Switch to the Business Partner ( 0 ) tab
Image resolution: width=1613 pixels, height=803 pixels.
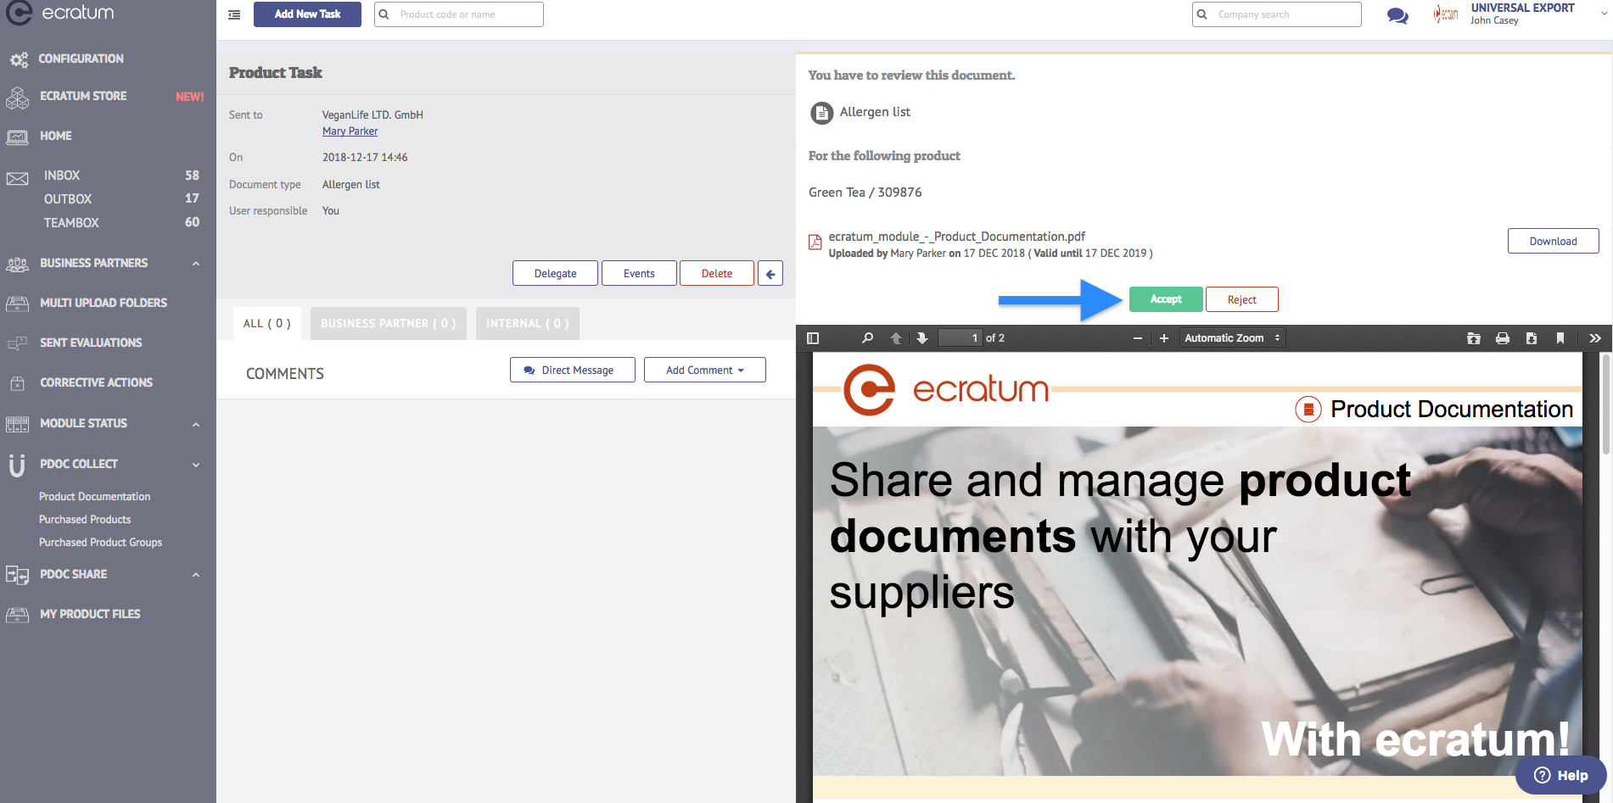(389, 323)
